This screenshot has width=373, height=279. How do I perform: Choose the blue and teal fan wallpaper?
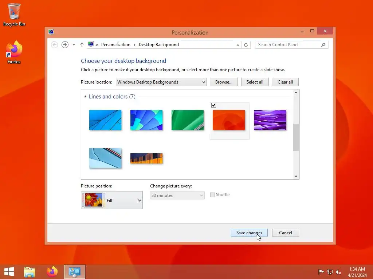(x=146, y=120)
